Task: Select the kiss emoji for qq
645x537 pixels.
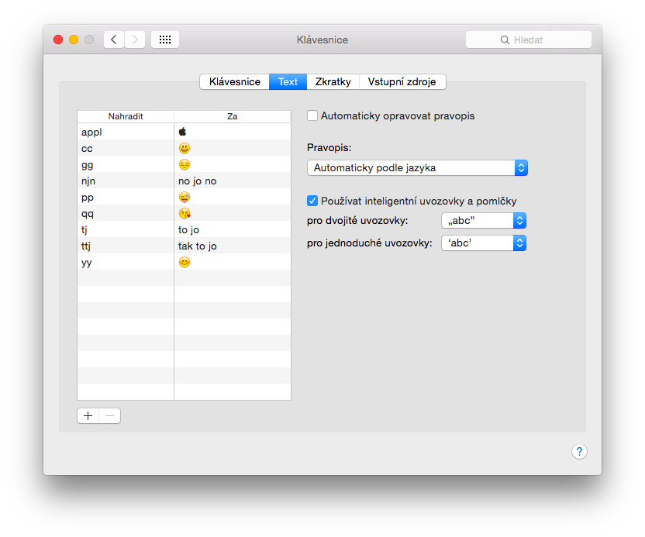Action: click(184, 214)
